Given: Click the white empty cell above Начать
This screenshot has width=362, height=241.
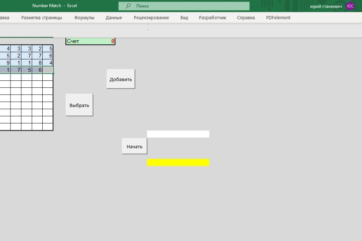Looking at the screenshot, I should click(178, 134).
